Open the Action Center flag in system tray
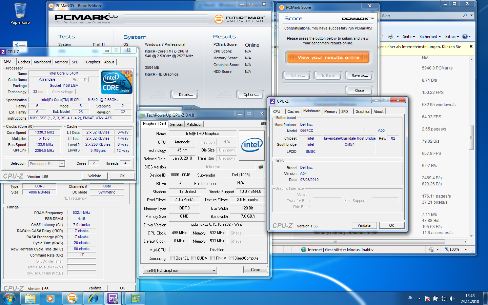The image size is (488, 305). (x=428, y=299)
